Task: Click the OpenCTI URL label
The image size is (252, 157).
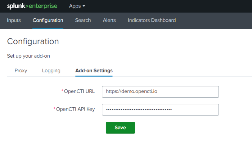Action: [79, 91]
